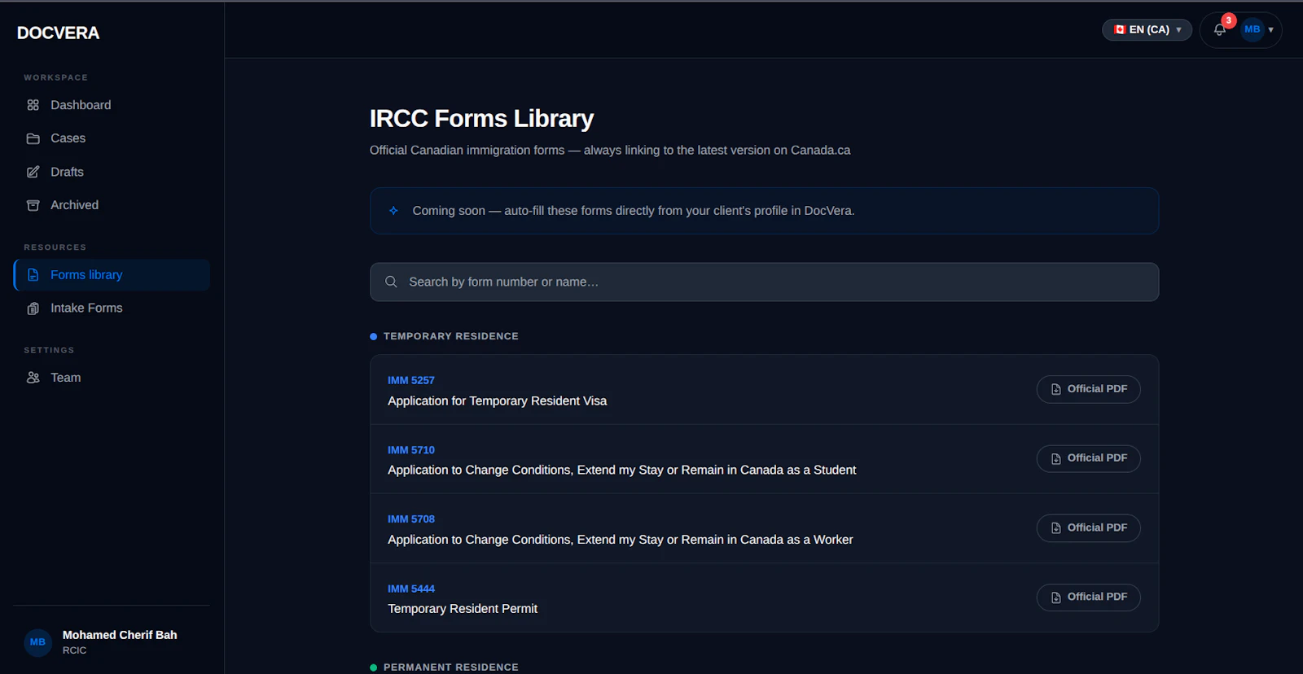Click the PERMANENT RESIDENCE section heading
This screenshot has height=674, width=1303.
coord(450,667)
